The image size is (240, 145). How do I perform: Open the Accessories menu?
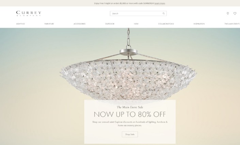pyautogui.click(x=79, y=24)
